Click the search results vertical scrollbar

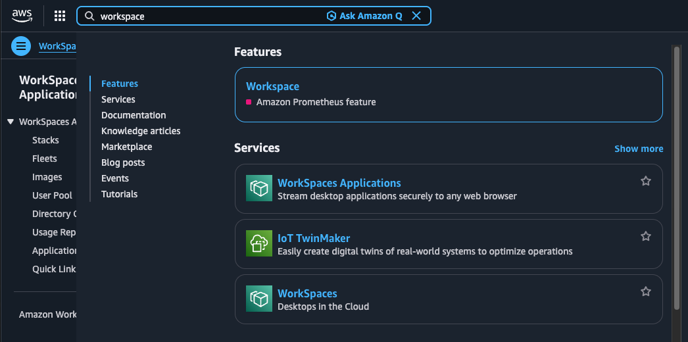pos(676,178)
